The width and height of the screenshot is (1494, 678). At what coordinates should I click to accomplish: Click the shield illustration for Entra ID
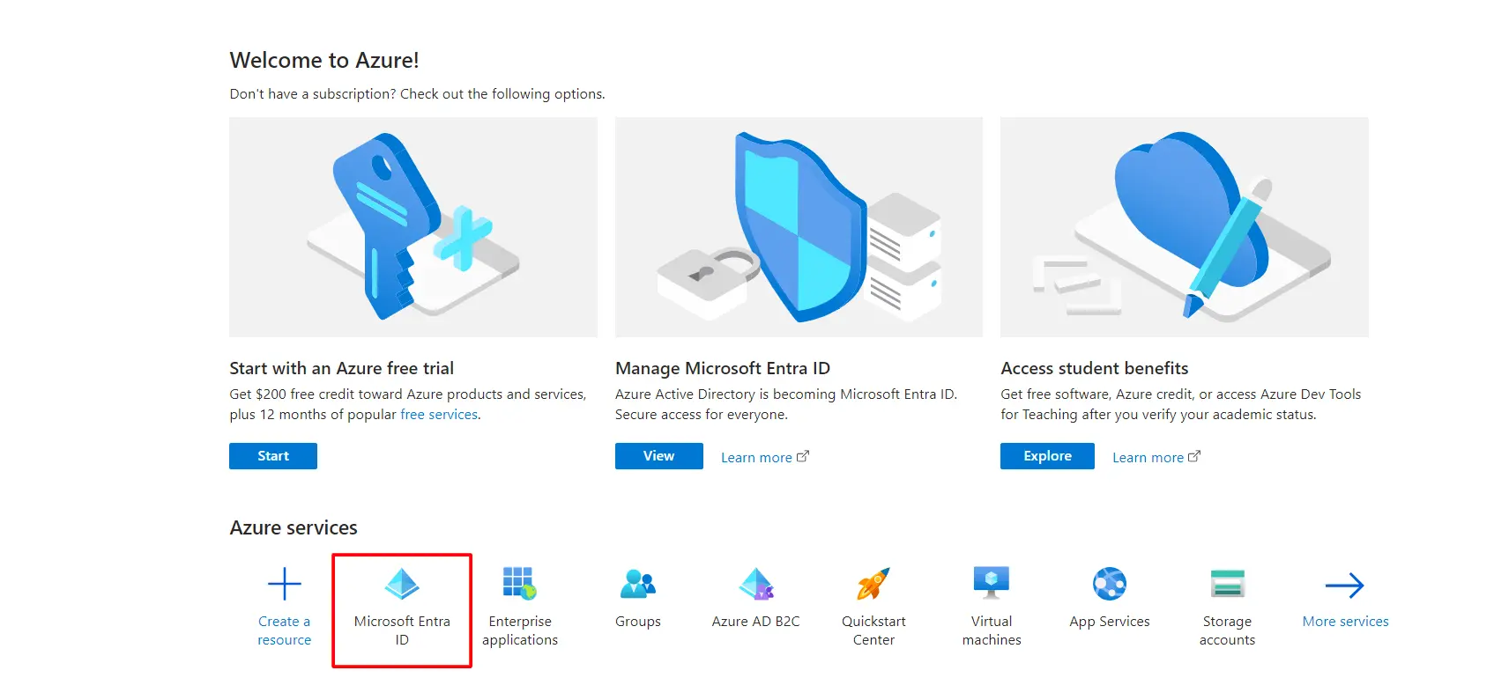pyautogui.click(x=799, y=227)
